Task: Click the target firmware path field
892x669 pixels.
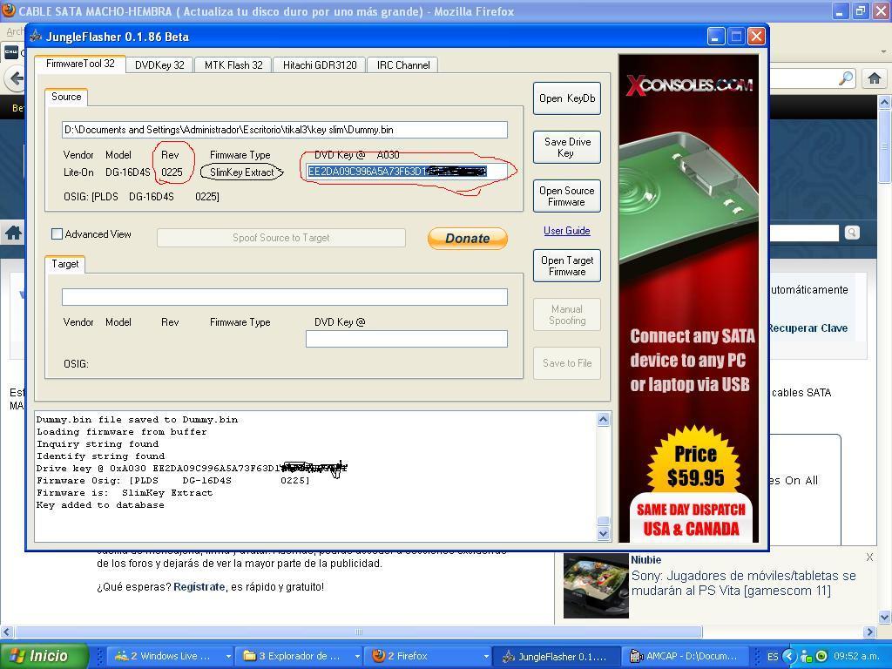Action: pyautogui.click(x=285, y=297)
